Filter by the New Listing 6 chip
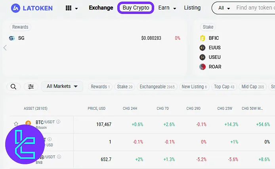Screen dimensions: 275x169 pos(194,87)
